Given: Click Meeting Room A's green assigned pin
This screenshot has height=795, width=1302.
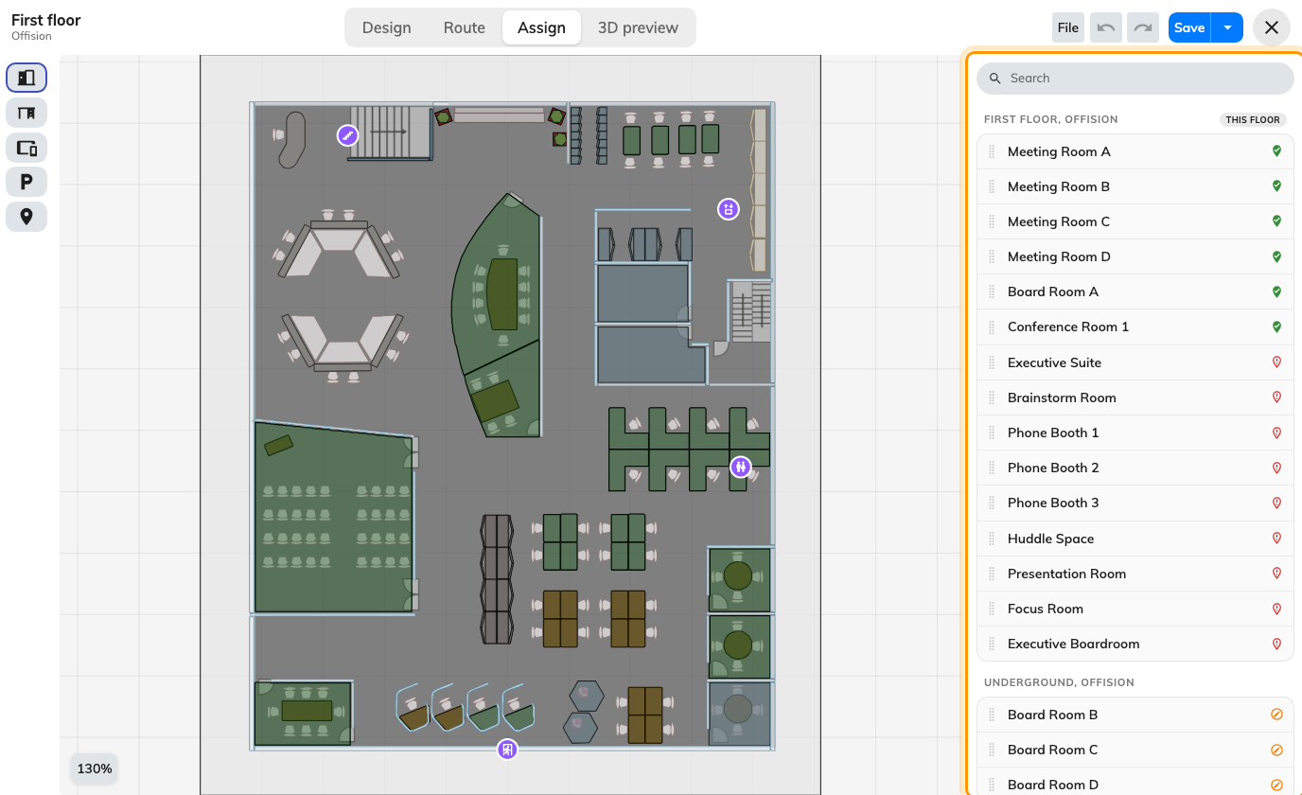Looking at the screenshot, I should [1276, 151].
